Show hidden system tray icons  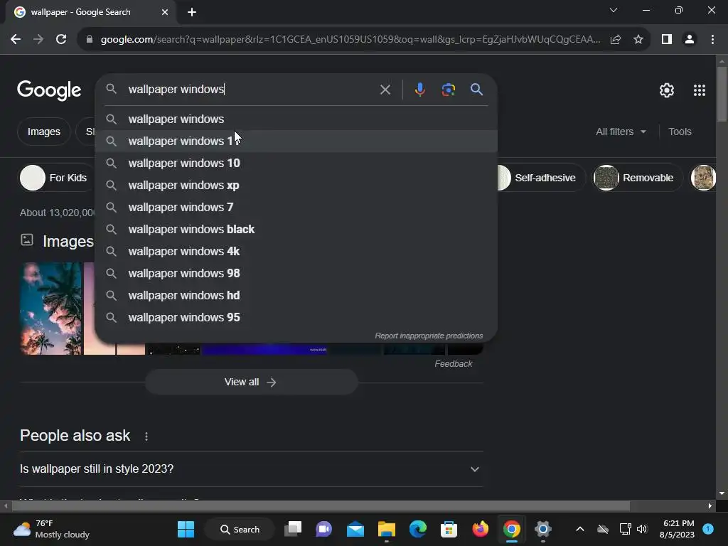[x=580, y=529]
